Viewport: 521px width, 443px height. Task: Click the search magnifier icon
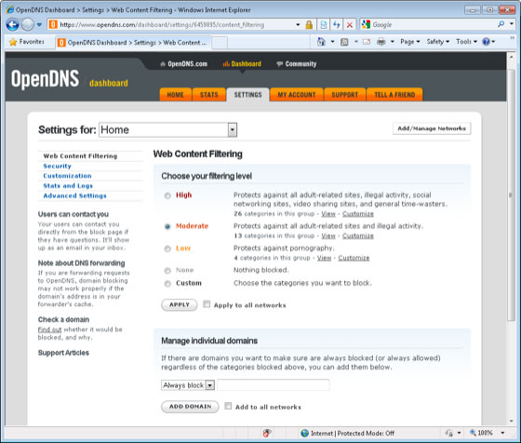point(501,24)
